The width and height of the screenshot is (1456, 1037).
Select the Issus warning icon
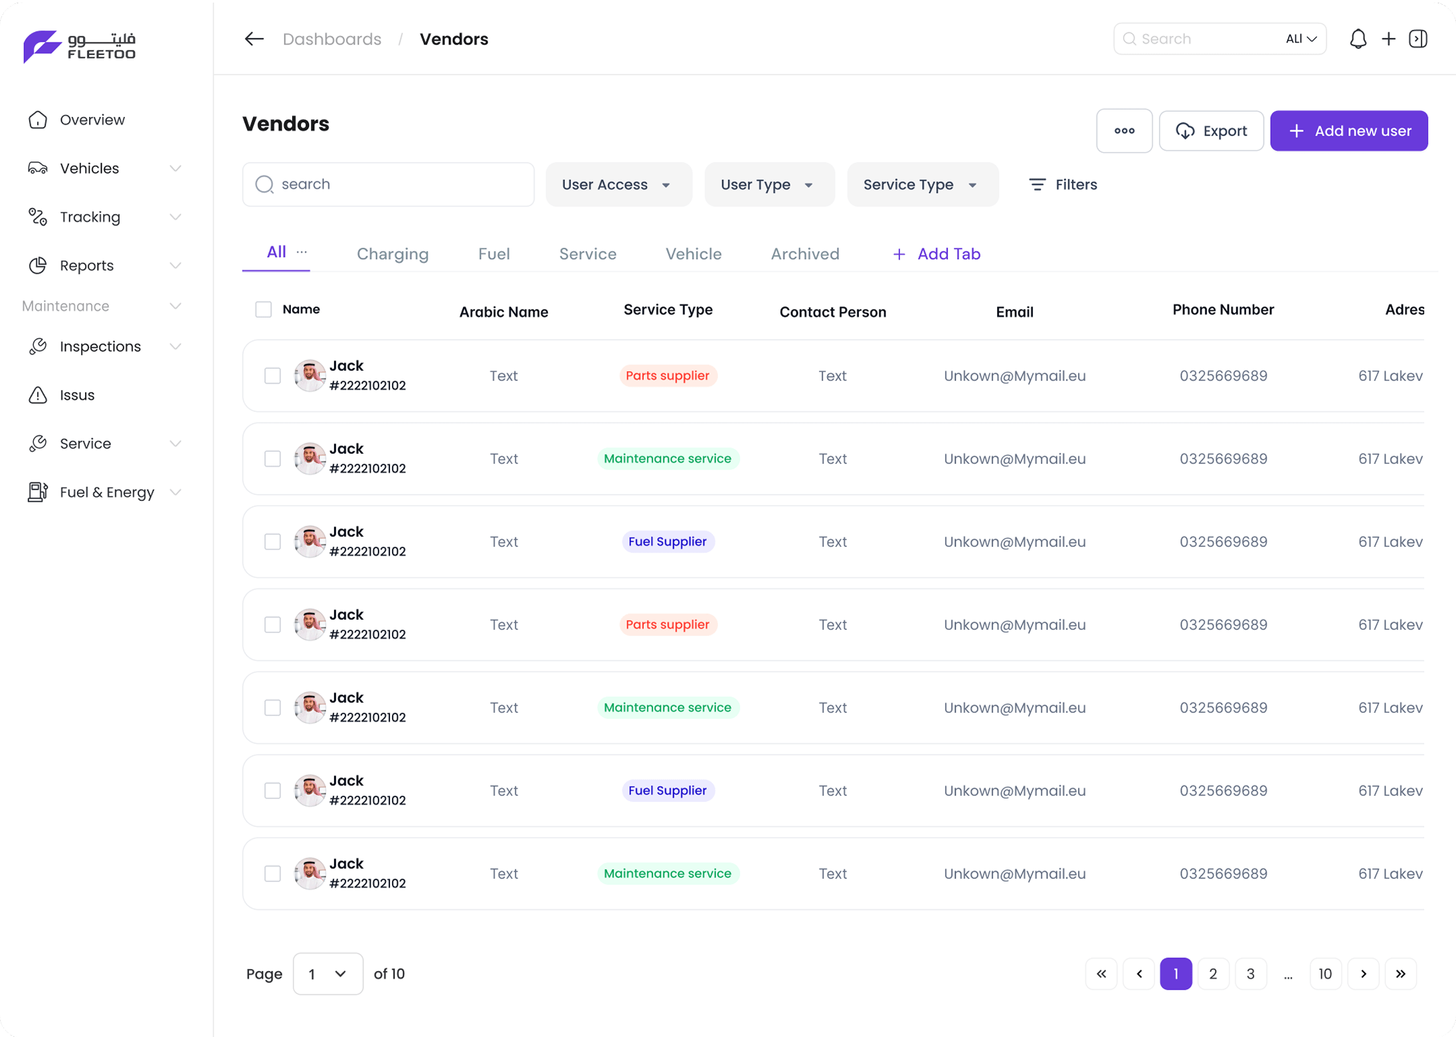tap(38, 395)
